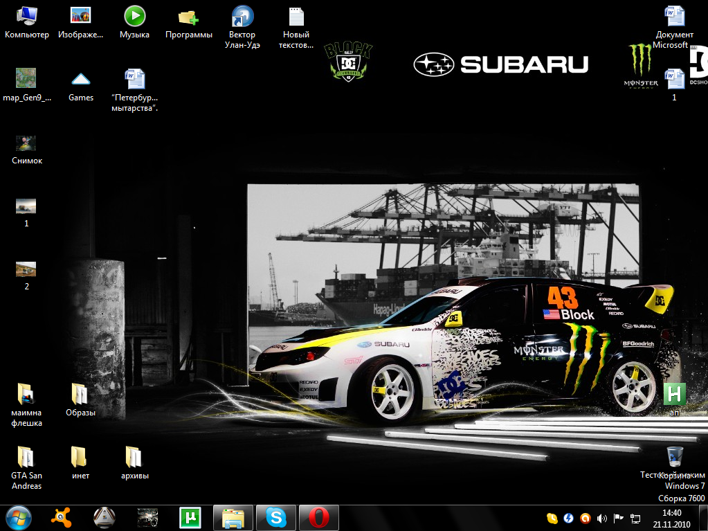The image size is (708, 531).
Task: Open the Games desktop icon
Action: click(x=81, y=79)
